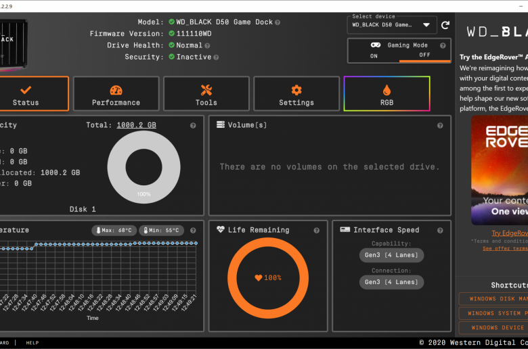
Task: Set Gaming Mode to OFF
Action: click(424, 55)
